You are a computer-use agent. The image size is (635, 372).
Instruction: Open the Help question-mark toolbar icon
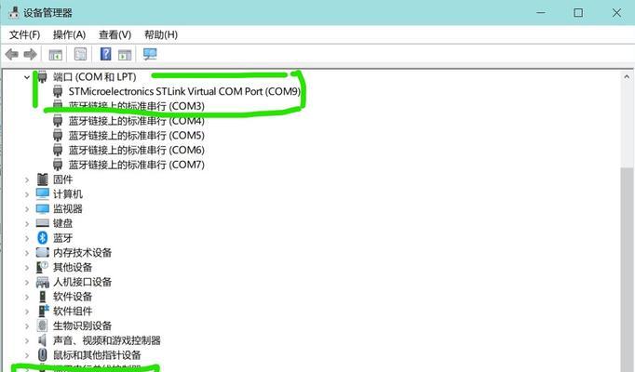point(105,54)
